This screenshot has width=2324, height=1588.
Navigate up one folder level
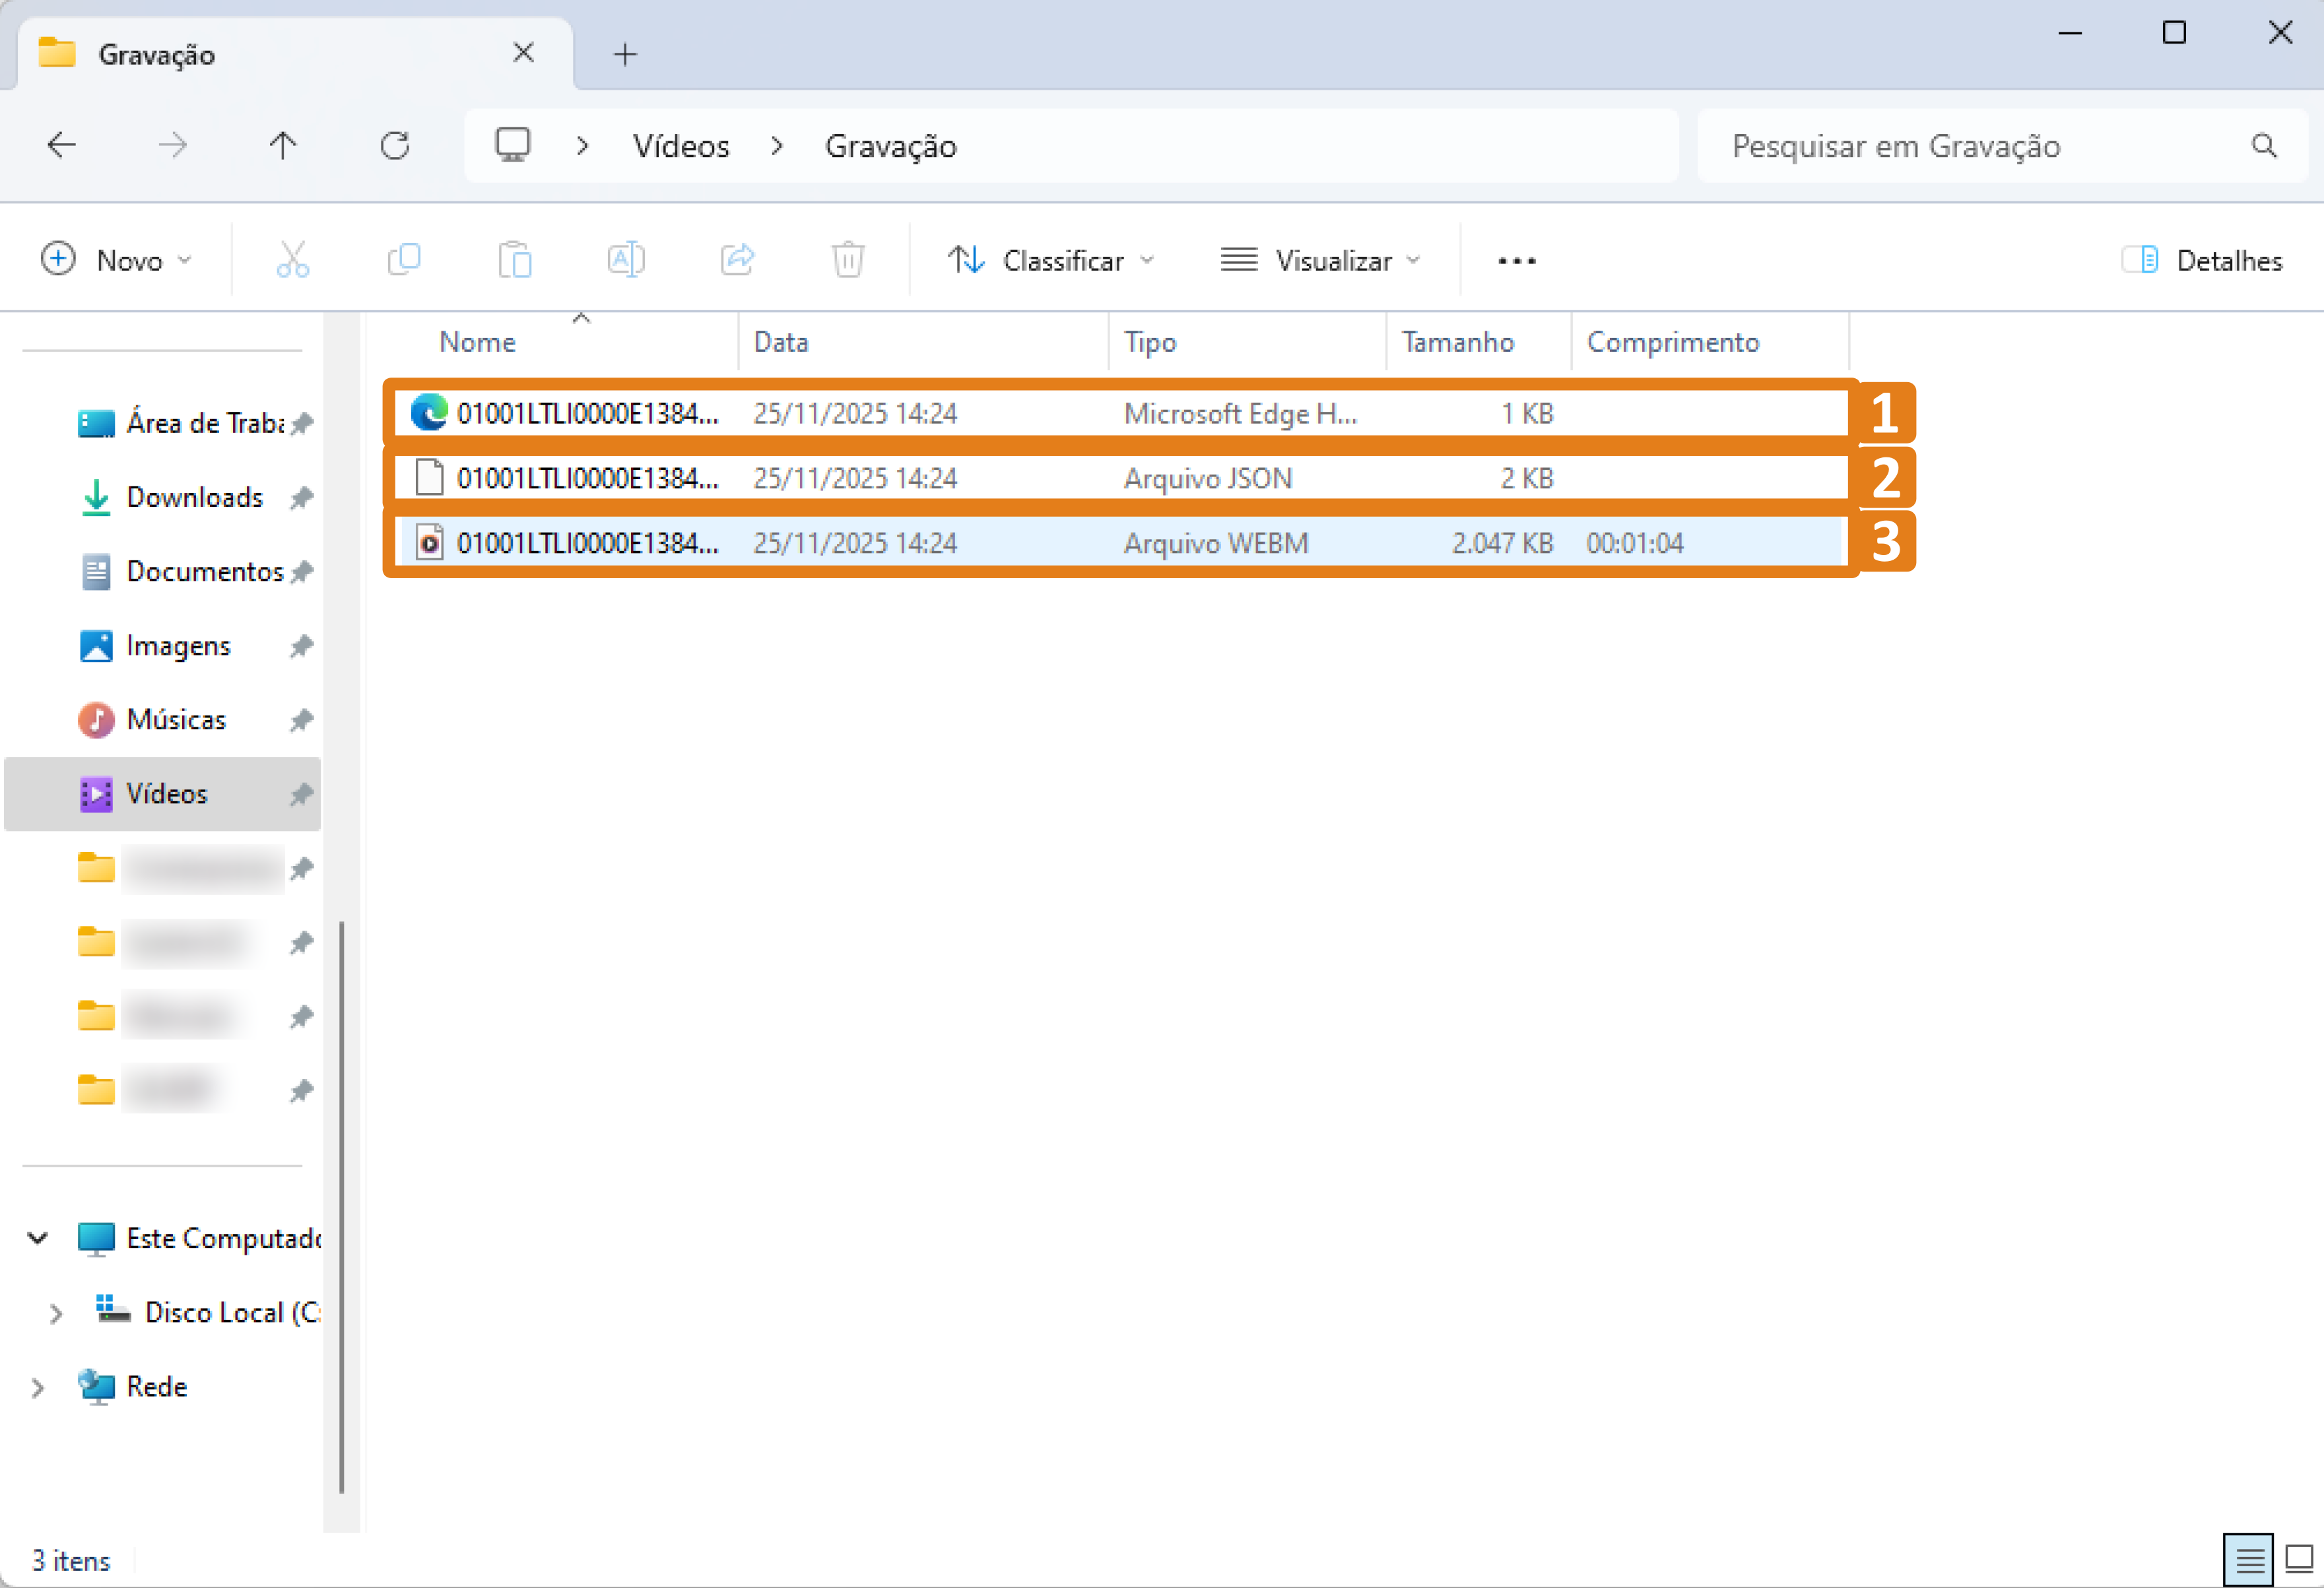284,145
